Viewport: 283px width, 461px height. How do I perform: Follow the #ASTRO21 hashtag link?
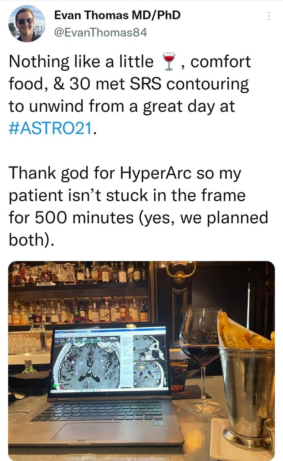tap(50, 128)
